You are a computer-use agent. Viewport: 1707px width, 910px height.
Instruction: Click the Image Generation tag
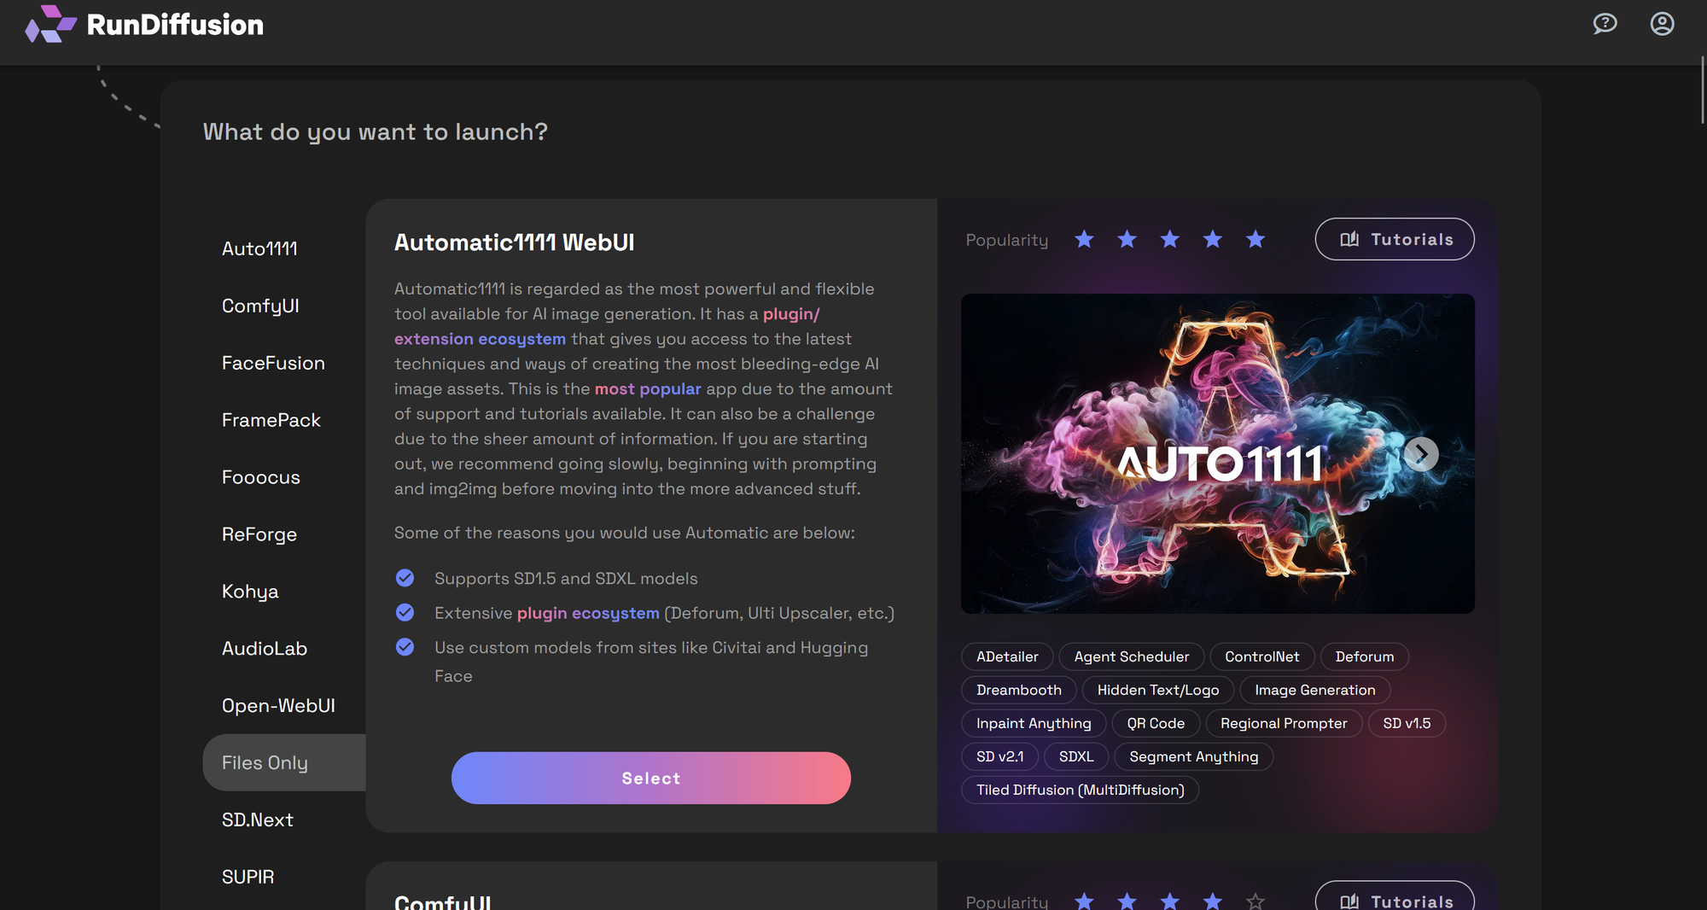click(1315, 690)
